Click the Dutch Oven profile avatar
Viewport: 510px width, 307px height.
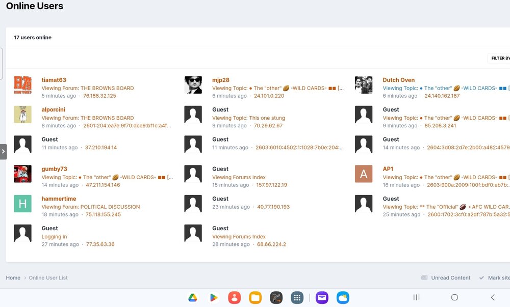tap(364, 85)
